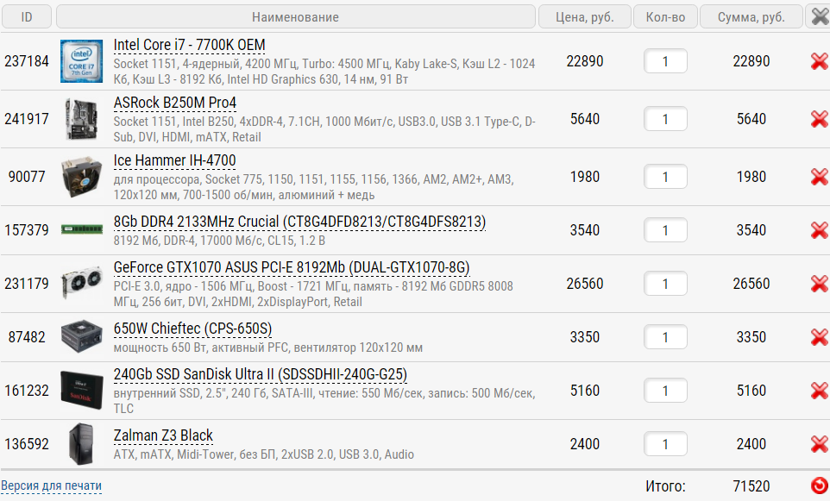
Task: Open the Chieftec power supply thumbnail
Action: [81, 337]
